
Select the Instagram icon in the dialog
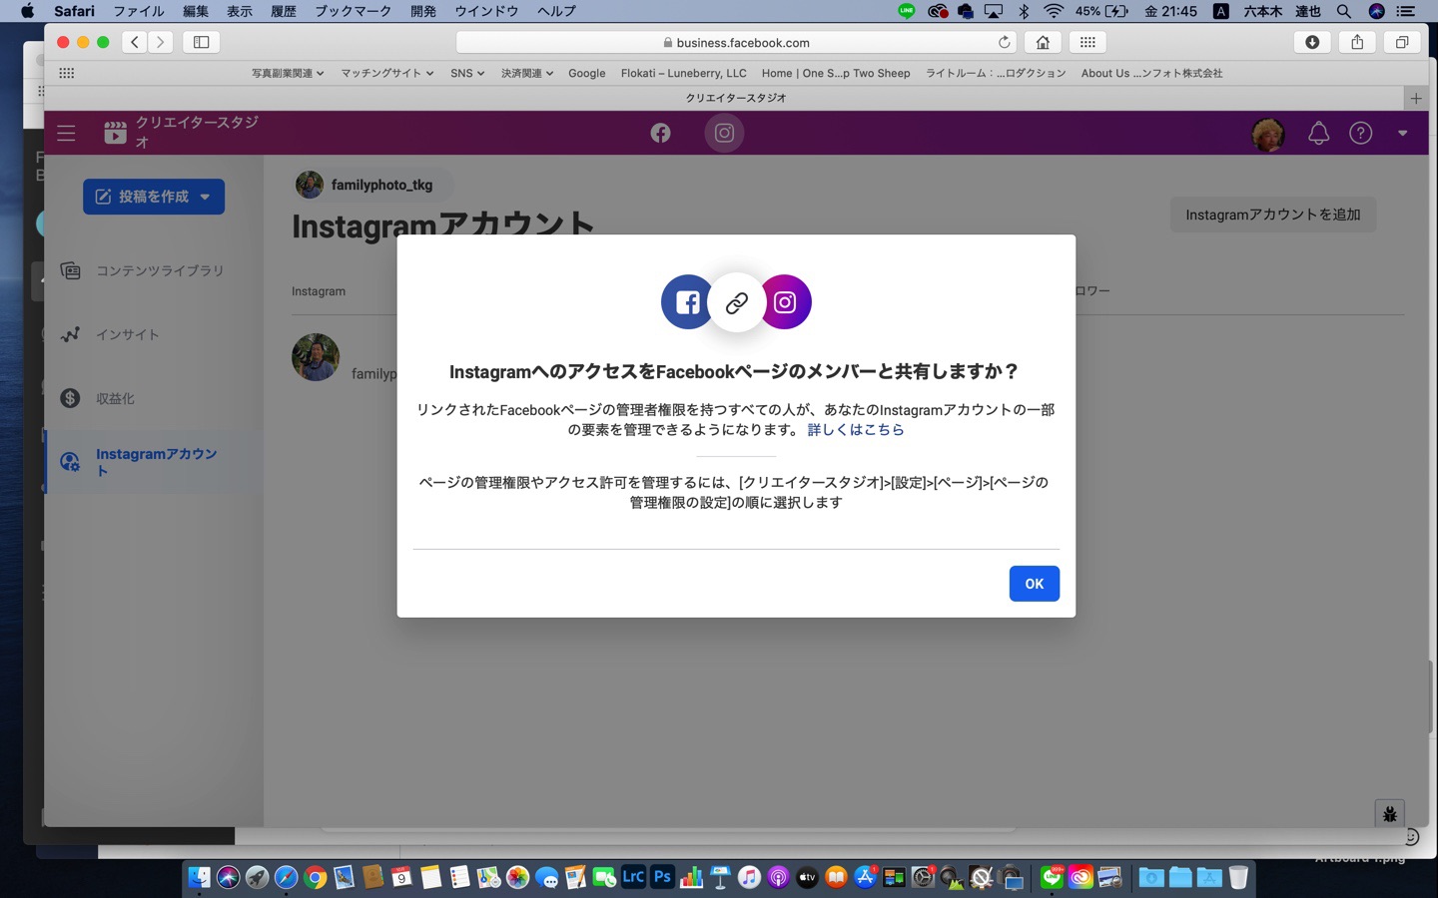pyautogui.click(x=785, y=302)
